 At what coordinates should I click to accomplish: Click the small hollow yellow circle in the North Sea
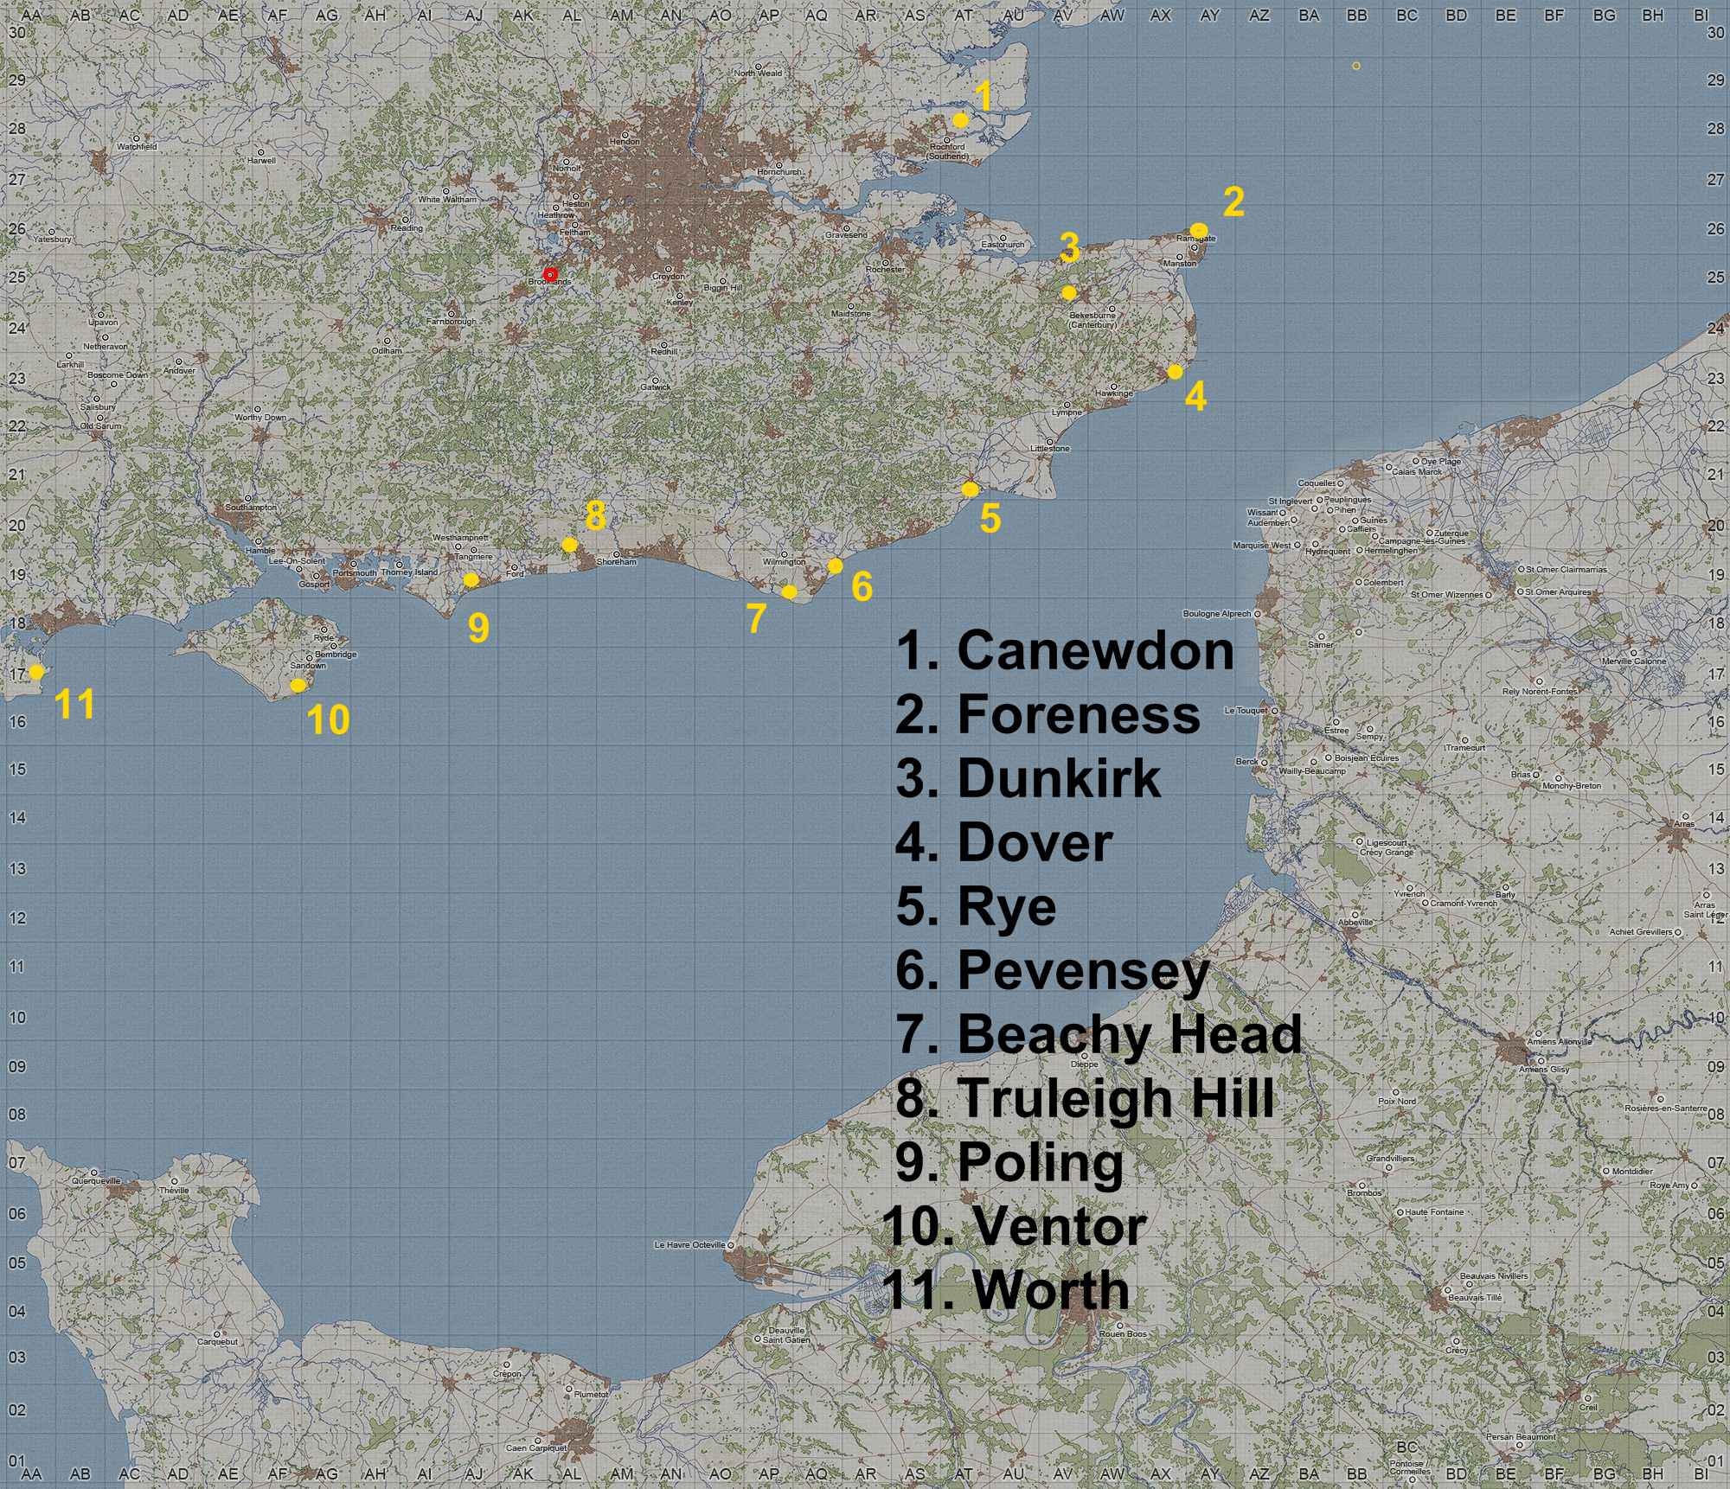tap(1355, 66)
